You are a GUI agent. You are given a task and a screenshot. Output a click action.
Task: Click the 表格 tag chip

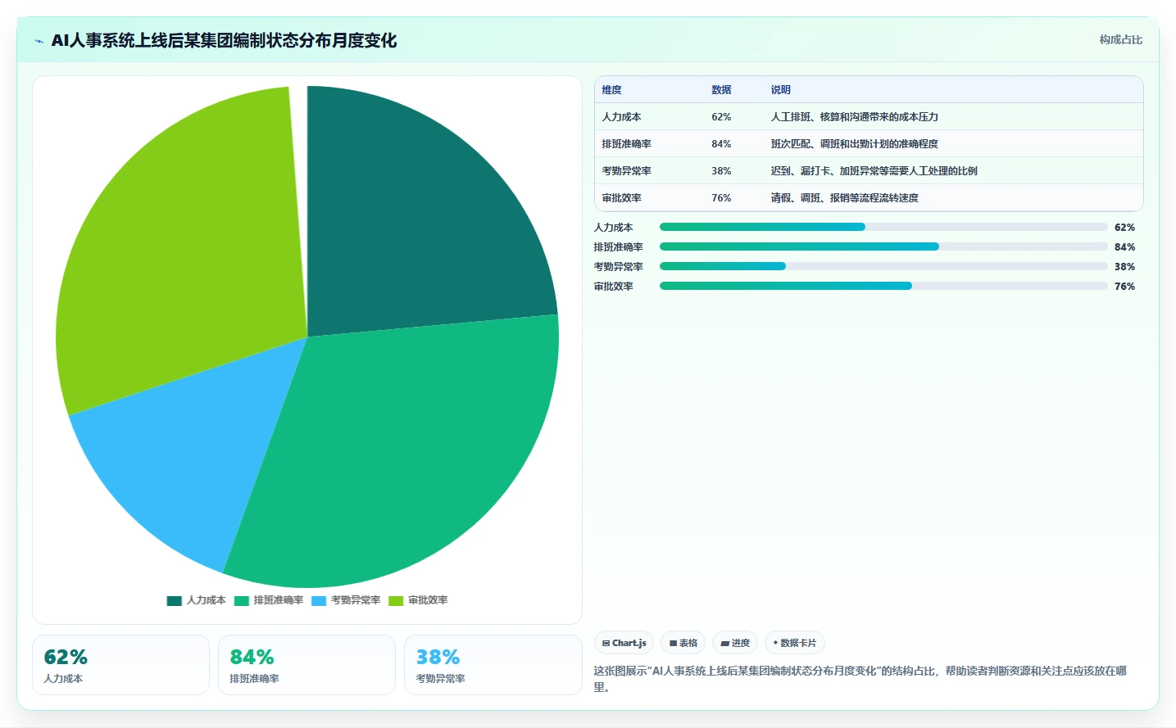(683, 643)
